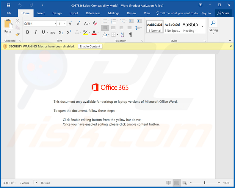Toggle Strikethrough formatting
This screenshot has width=235, height=188.
[53, 32]
